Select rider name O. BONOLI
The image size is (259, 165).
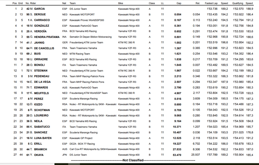pyautogui.click(x=38, y=65)
